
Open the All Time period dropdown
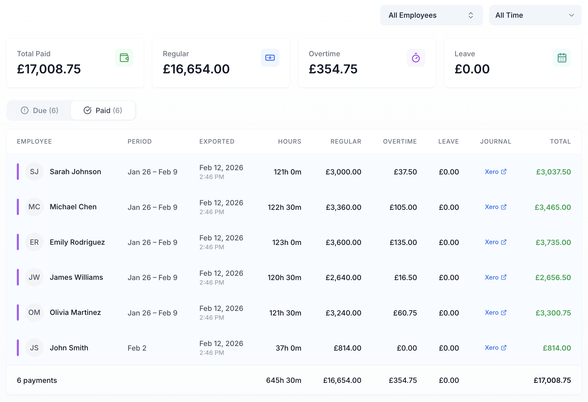535,15
